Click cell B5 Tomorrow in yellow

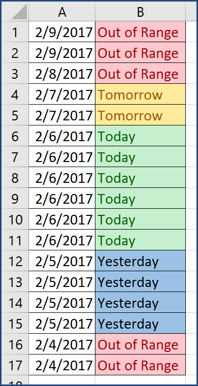pyautogui.click(x=140, y=115)
